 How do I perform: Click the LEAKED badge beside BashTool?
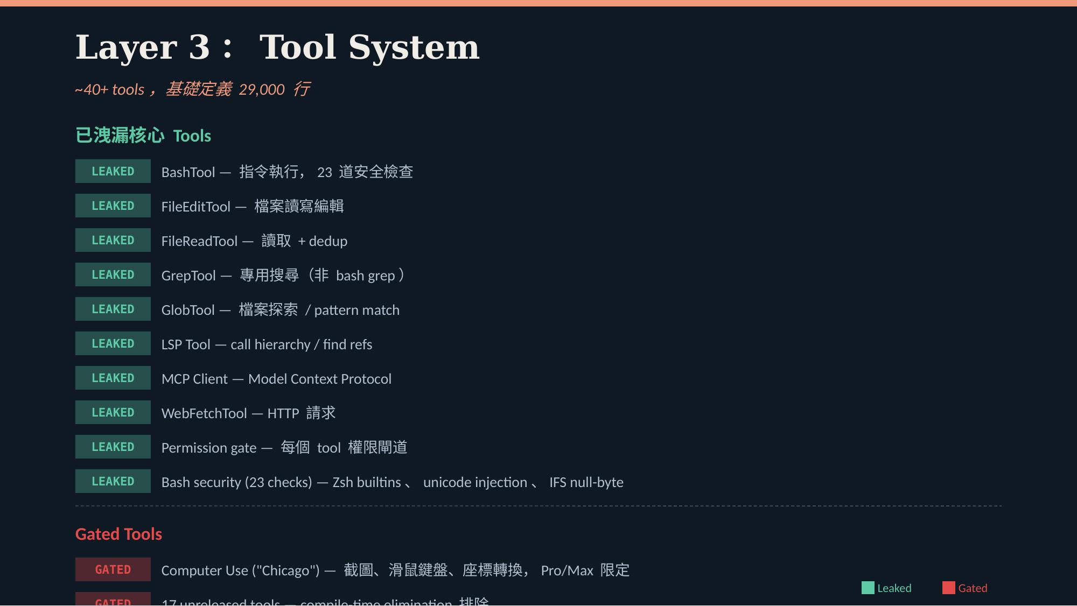tap(113, 171)
